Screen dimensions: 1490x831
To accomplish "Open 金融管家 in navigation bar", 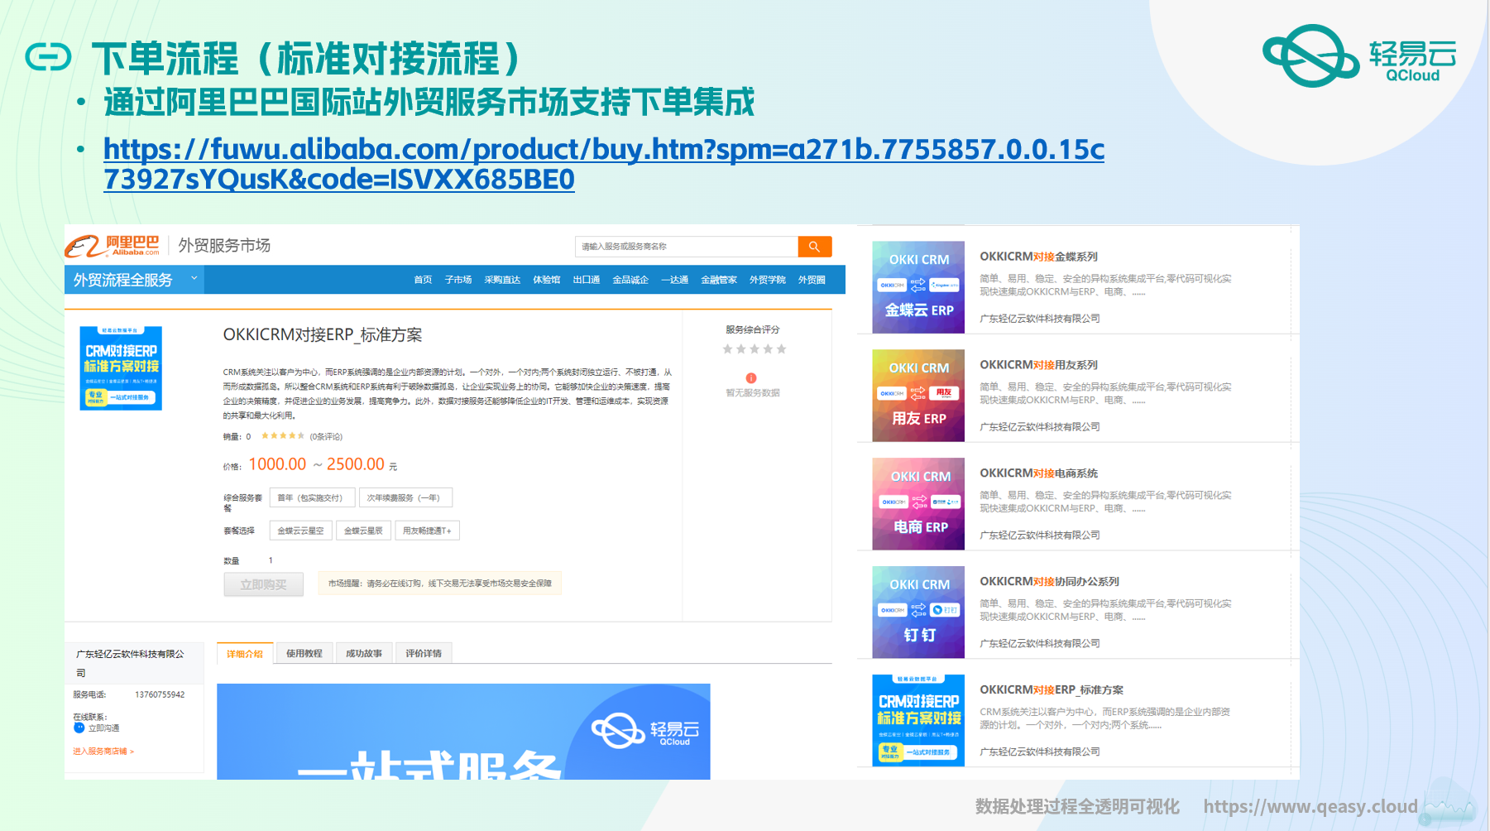I will click(x=719, y=280).
